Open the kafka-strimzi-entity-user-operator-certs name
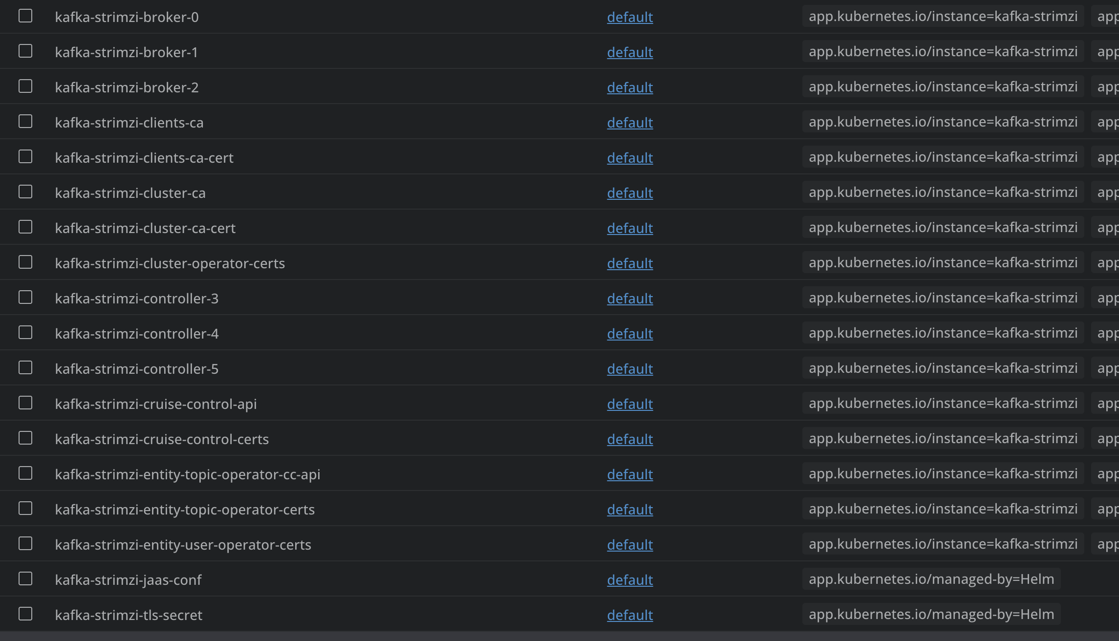This screenshot has width=1119, height=641. (183, 545)
